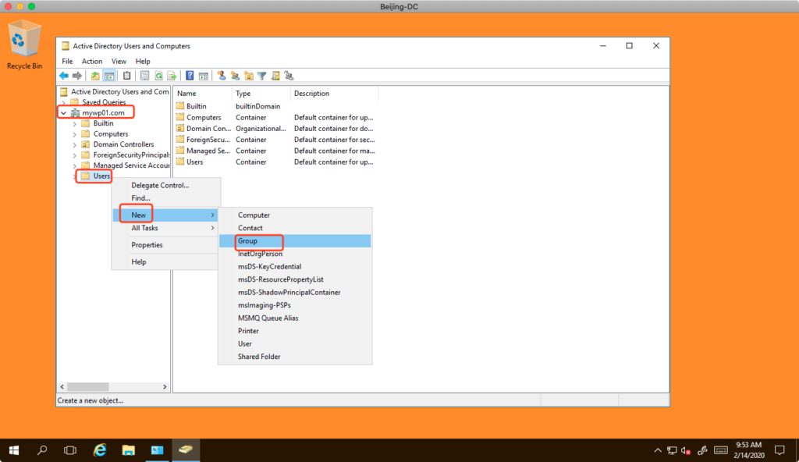Screen dimensions: 799x462
Task: Click the Export list toolbar icon
Action: (171, 76)
